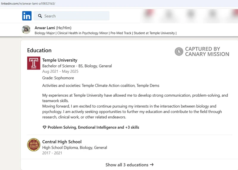Click the Education section heading

click(x=39, y=50)
